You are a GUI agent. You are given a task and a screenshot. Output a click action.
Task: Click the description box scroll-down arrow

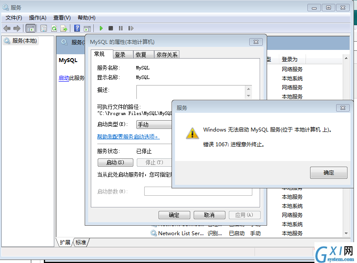248,96
